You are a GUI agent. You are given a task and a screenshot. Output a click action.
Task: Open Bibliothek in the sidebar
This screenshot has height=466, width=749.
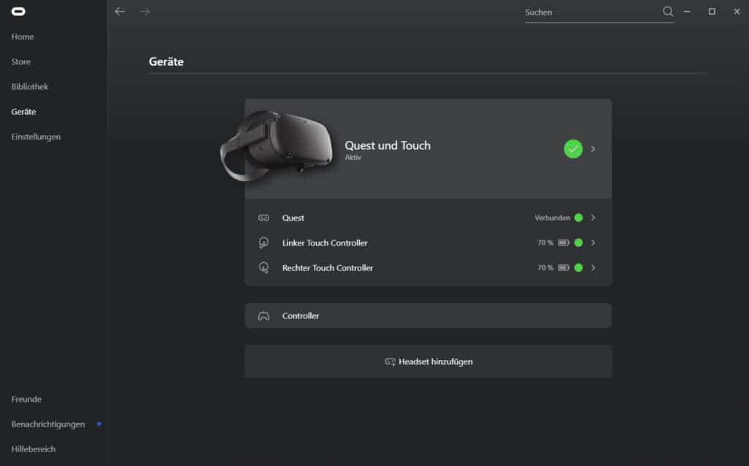tap(30, 87)
